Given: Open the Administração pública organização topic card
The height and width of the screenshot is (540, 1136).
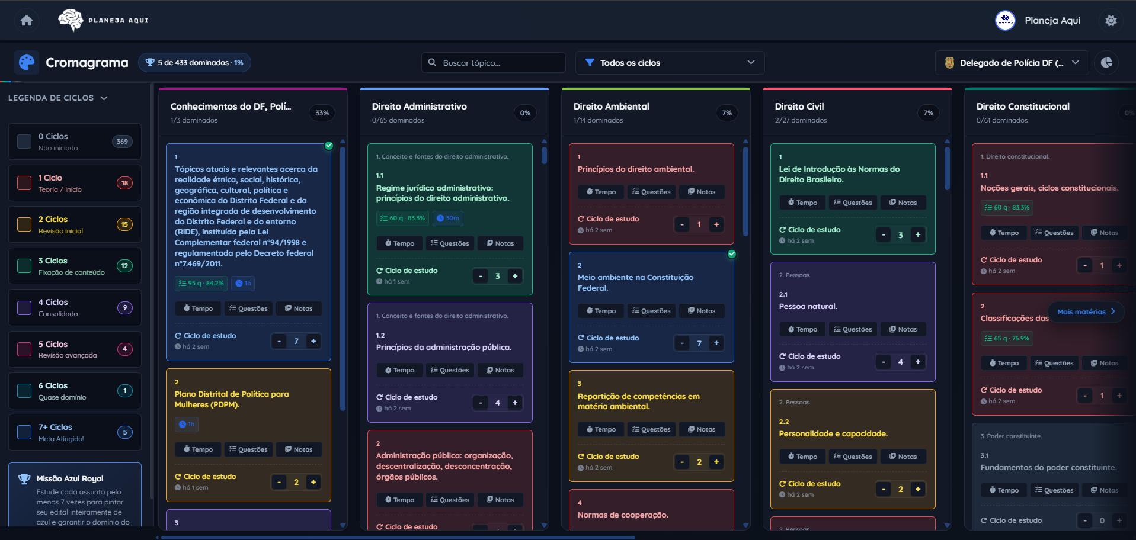Looking at the screenshot, I should [x=450, y=480].
